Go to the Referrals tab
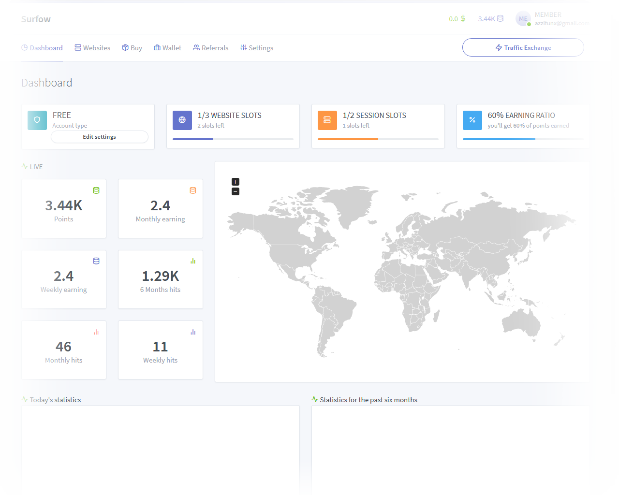Viewport: 619px width, 495px height. pos(210,48)
